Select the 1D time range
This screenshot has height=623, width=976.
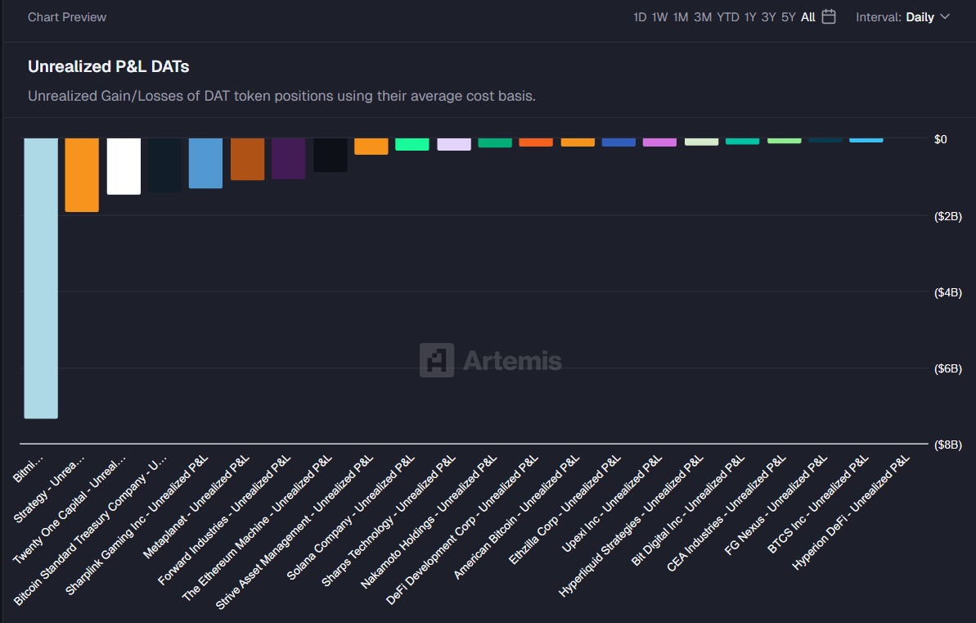click(x=640, y=17)
